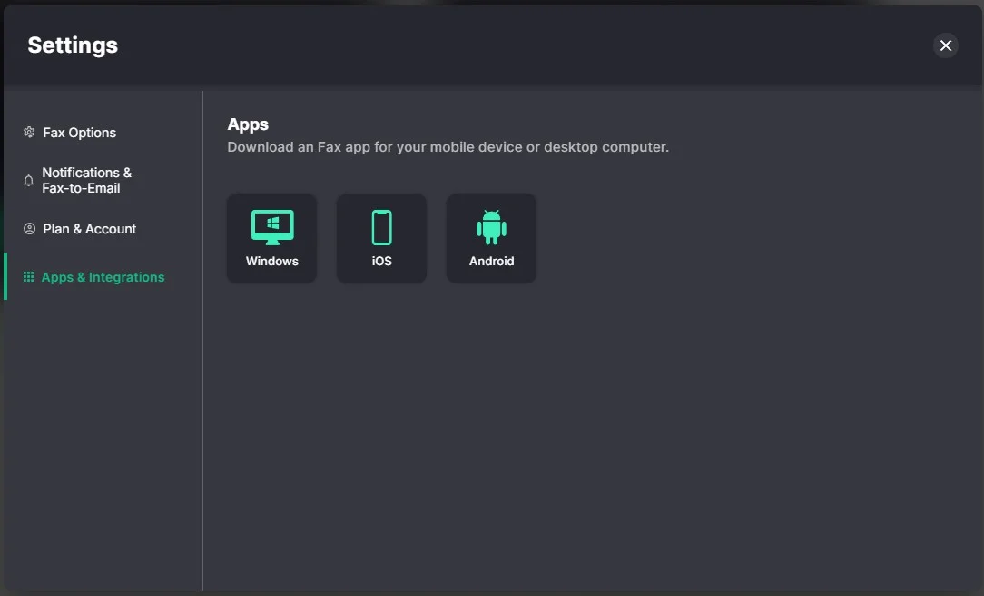
Task: Click the grid icon beside Apps & Integrations
Action: click(29, 277)
